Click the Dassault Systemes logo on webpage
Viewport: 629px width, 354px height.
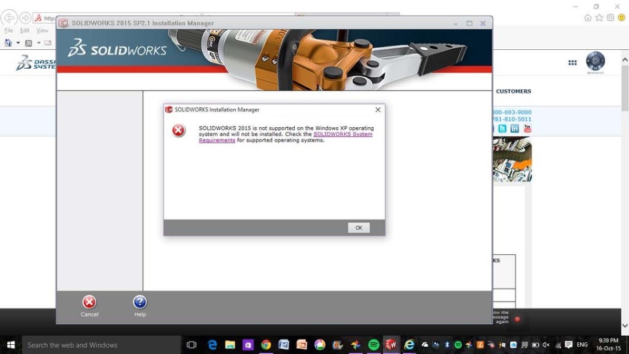point(36,63)
